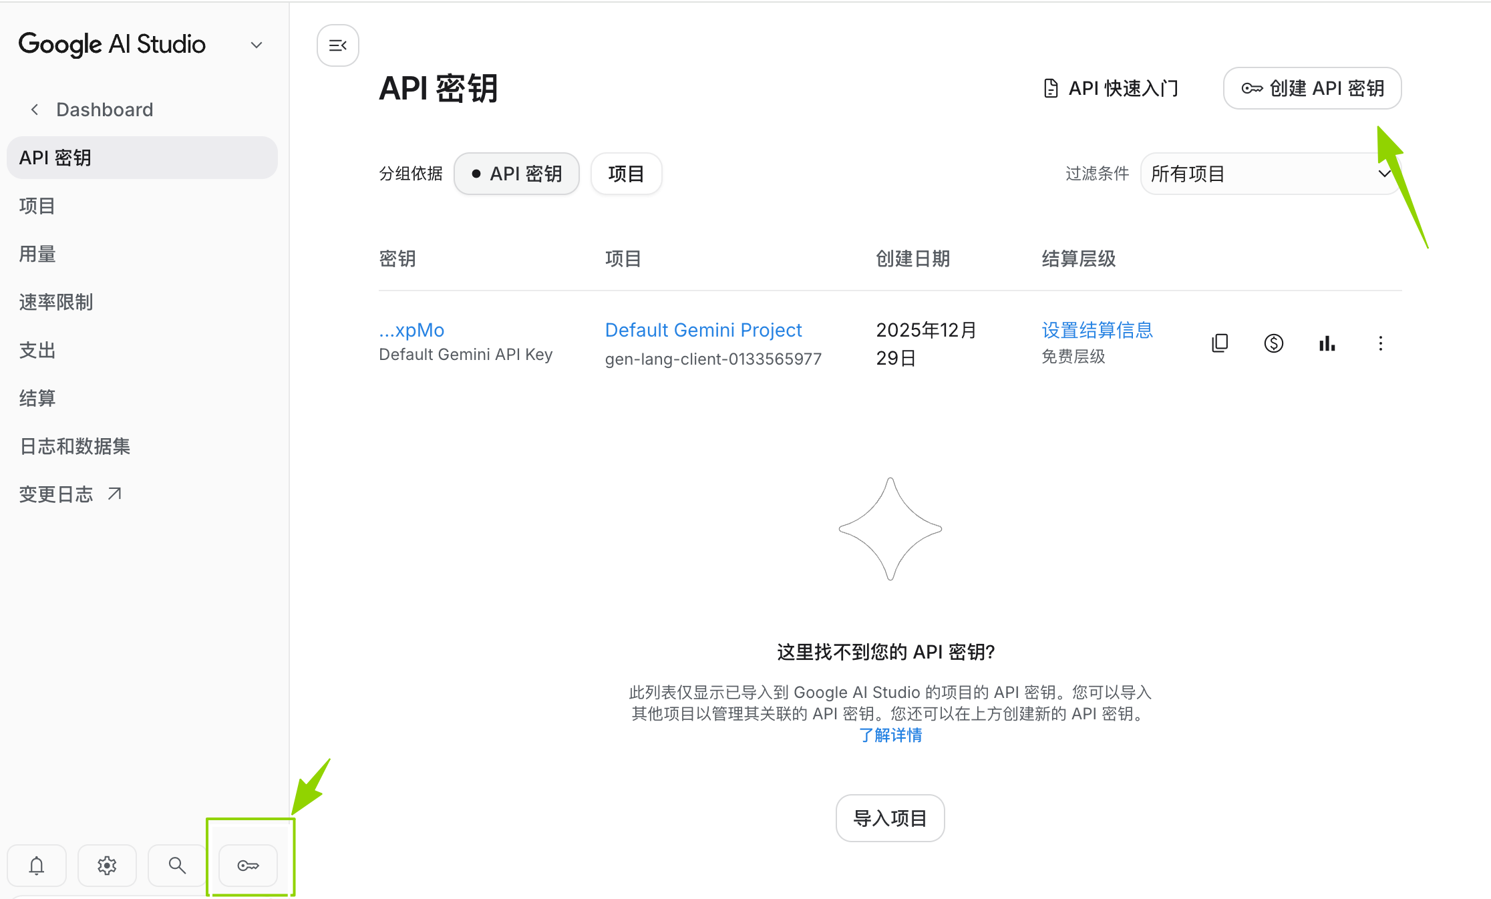1491x899 pixels.
Task: Click the Google AI Studio logo
Action: 112,45
